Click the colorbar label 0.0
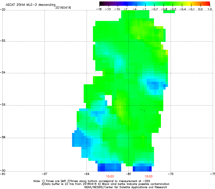Screen dimensions: 215x189 pyautogui.click(x=200, y=9)
